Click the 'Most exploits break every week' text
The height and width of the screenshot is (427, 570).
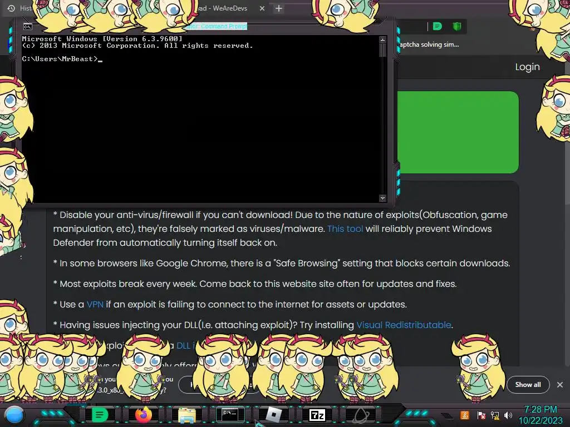(255, 284)
